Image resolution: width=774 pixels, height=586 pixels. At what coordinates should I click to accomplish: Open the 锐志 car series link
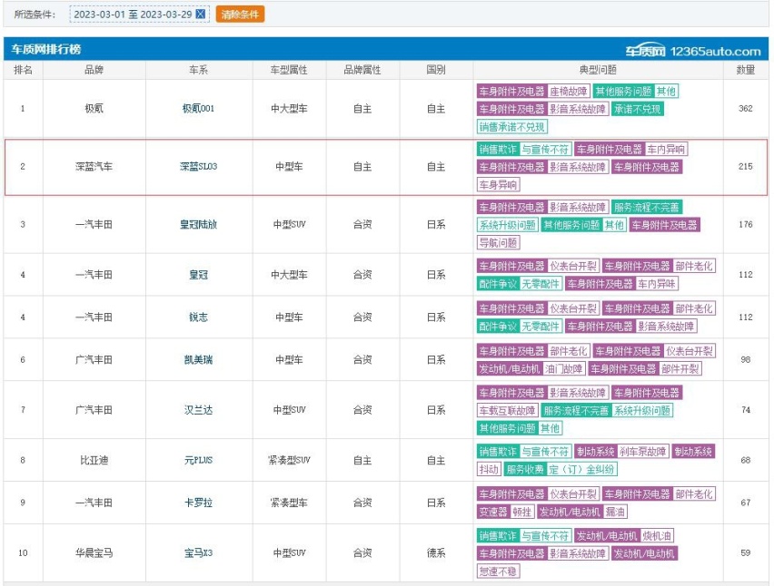198,317
